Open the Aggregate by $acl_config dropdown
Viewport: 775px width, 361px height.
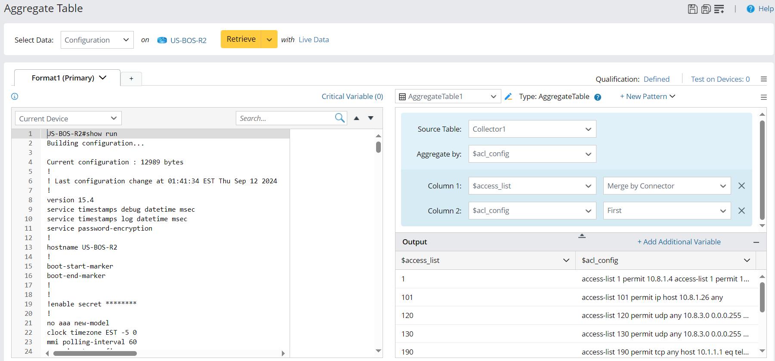[x=532, y=154]
